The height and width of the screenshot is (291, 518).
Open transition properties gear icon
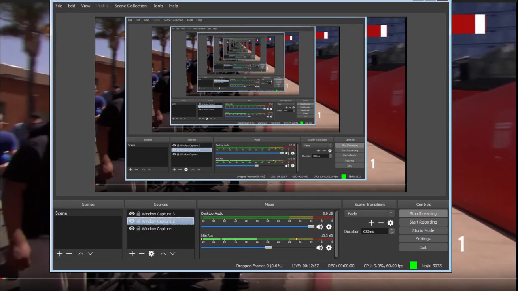point(391,223)
